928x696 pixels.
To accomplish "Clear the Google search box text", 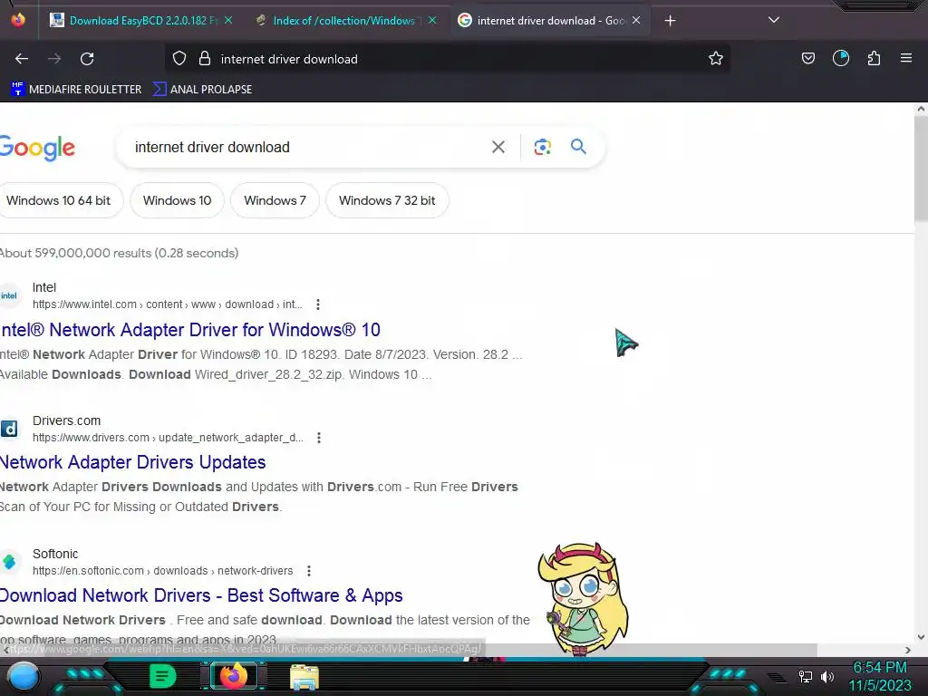I will coord(498,147).
